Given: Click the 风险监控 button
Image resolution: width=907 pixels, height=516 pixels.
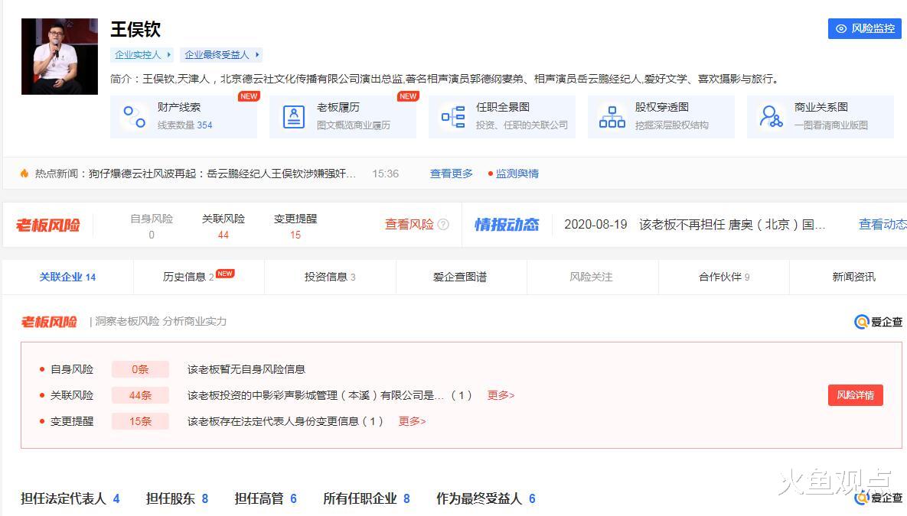Looking at the screenshot, I should [x=864, y=28].
